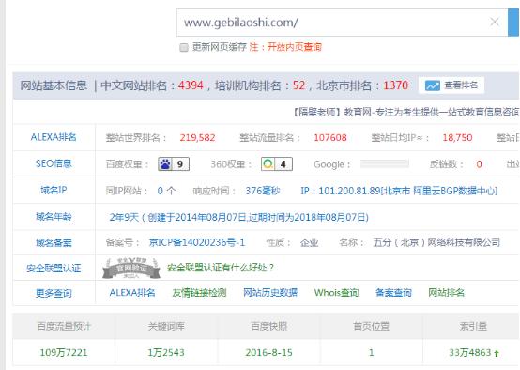This screenshot has height=370, width=520.
Task: Clear the URL field with the X icon
Action: coord(494,22)
